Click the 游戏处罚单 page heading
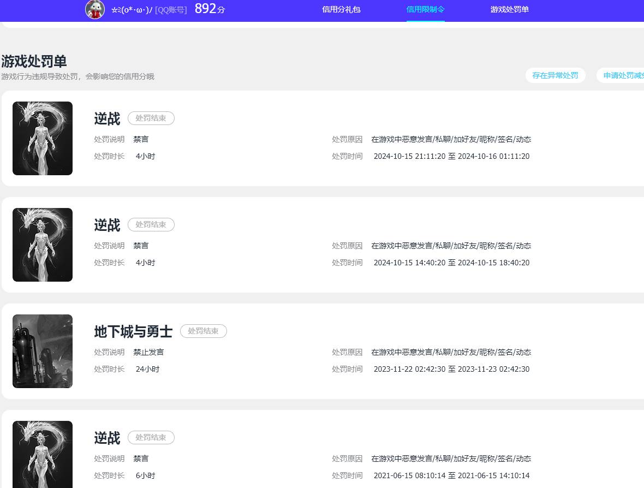This screenshot has width=644, height=488. click(x=34, y=62)
